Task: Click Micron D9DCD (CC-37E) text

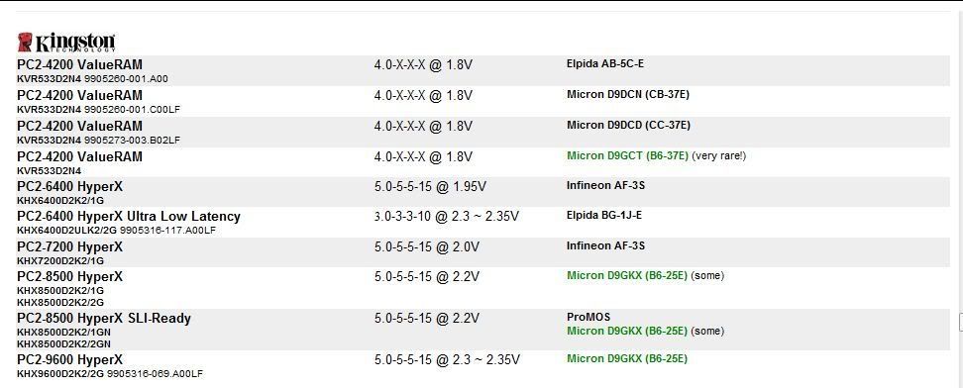Action: (x=628, y=126)
